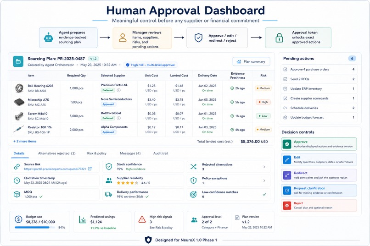Click the Redirect decision button
The width and height of the screenshot is (370, 246).
point(319,175)
